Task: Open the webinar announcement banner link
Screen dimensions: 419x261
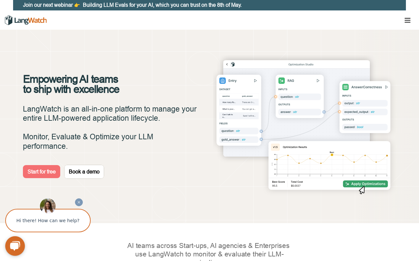Action: (x=132, y=5)
